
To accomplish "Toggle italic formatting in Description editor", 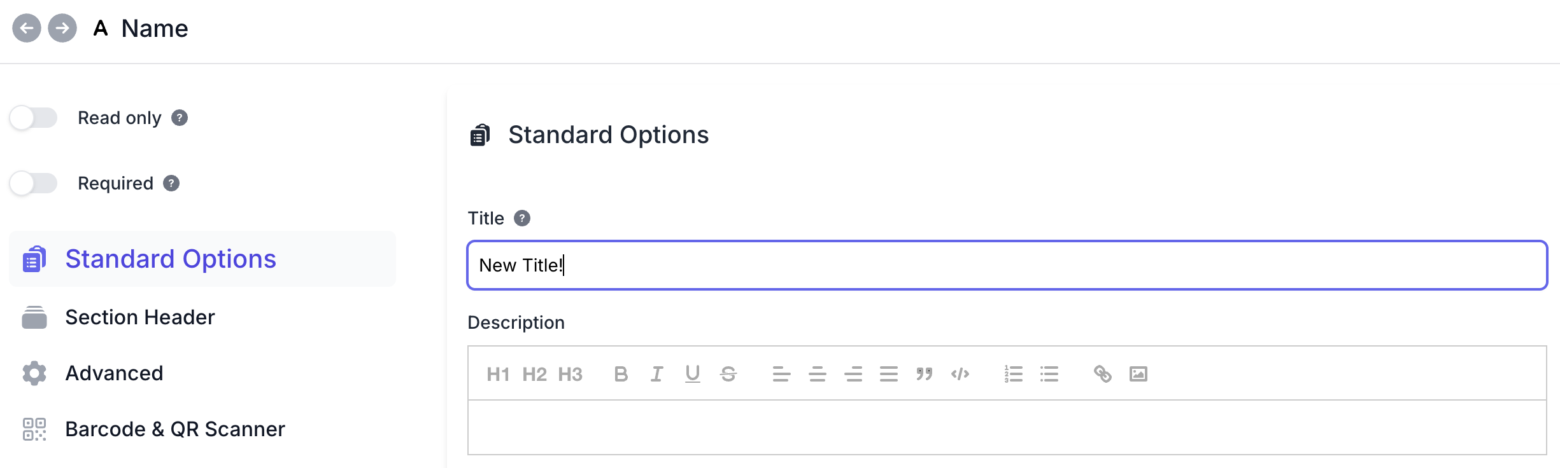I will tap(656, 374).
